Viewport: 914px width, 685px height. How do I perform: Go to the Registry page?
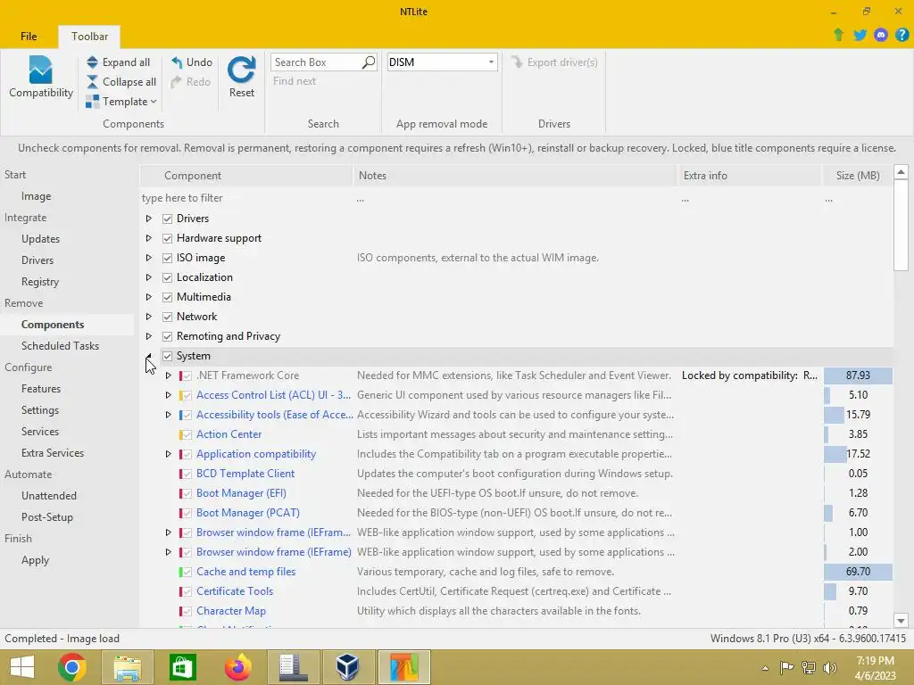click(x=40, y=282)
